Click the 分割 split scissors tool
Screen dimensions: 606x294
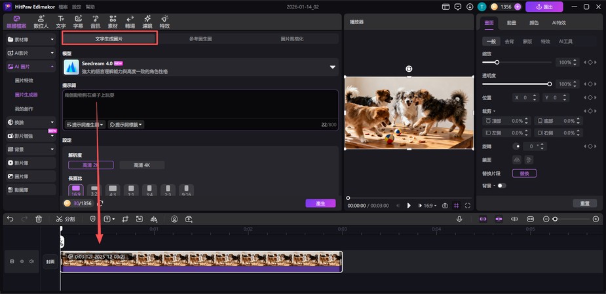pos(65,219)
